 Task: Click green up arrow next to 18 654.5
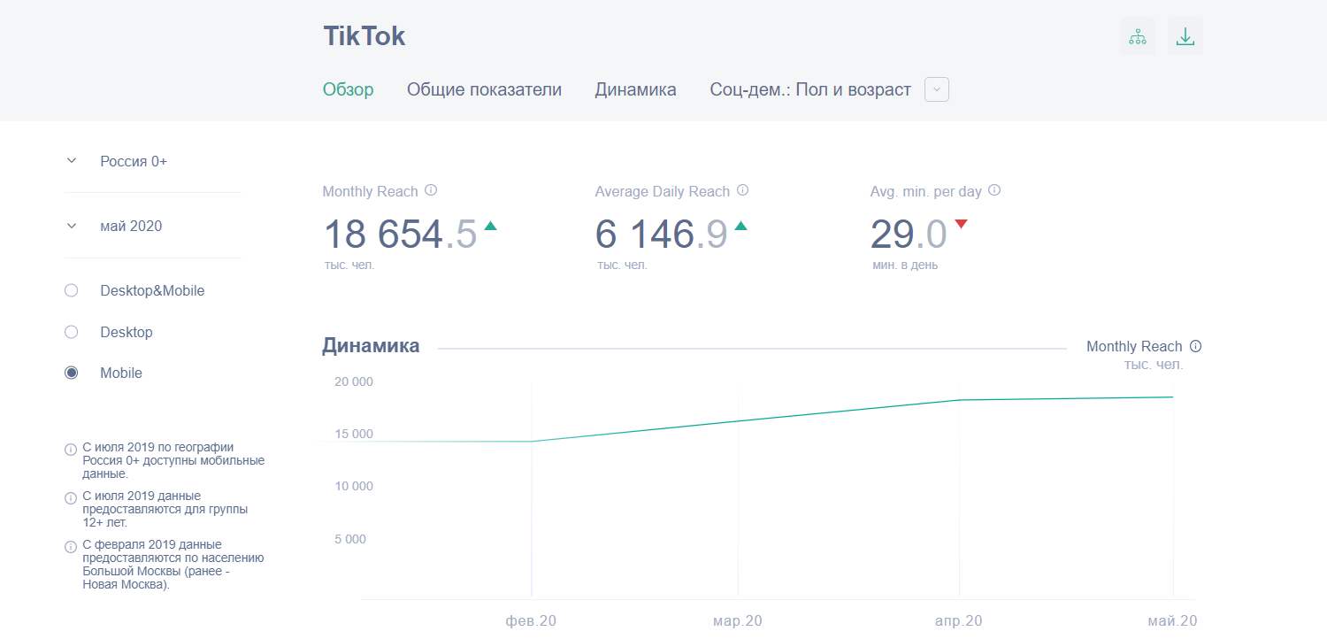point(490,226)
